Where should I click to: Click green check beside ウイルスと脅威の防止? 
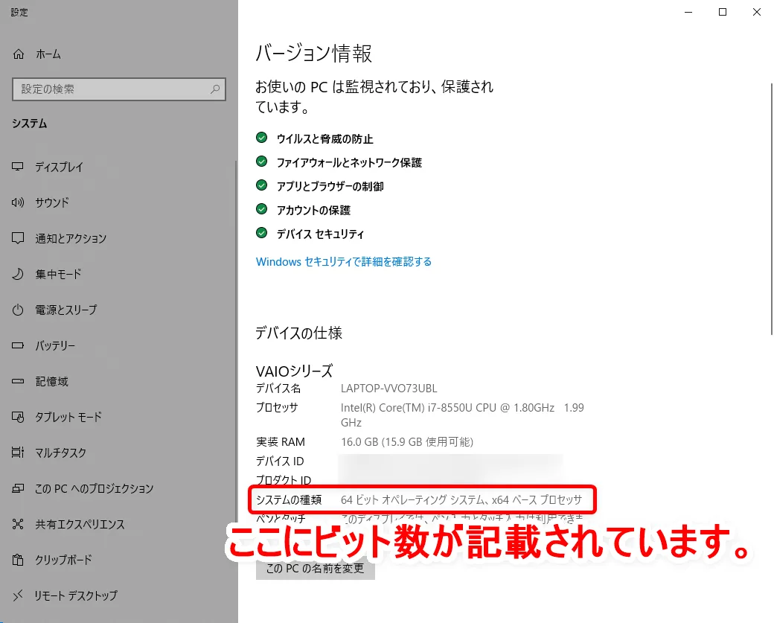point(262,138)
